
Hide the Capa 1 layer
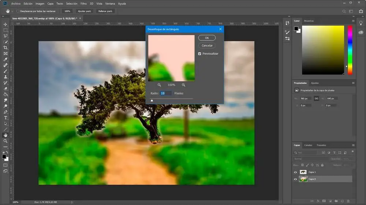pyautogui.click(x=295, y=172)
